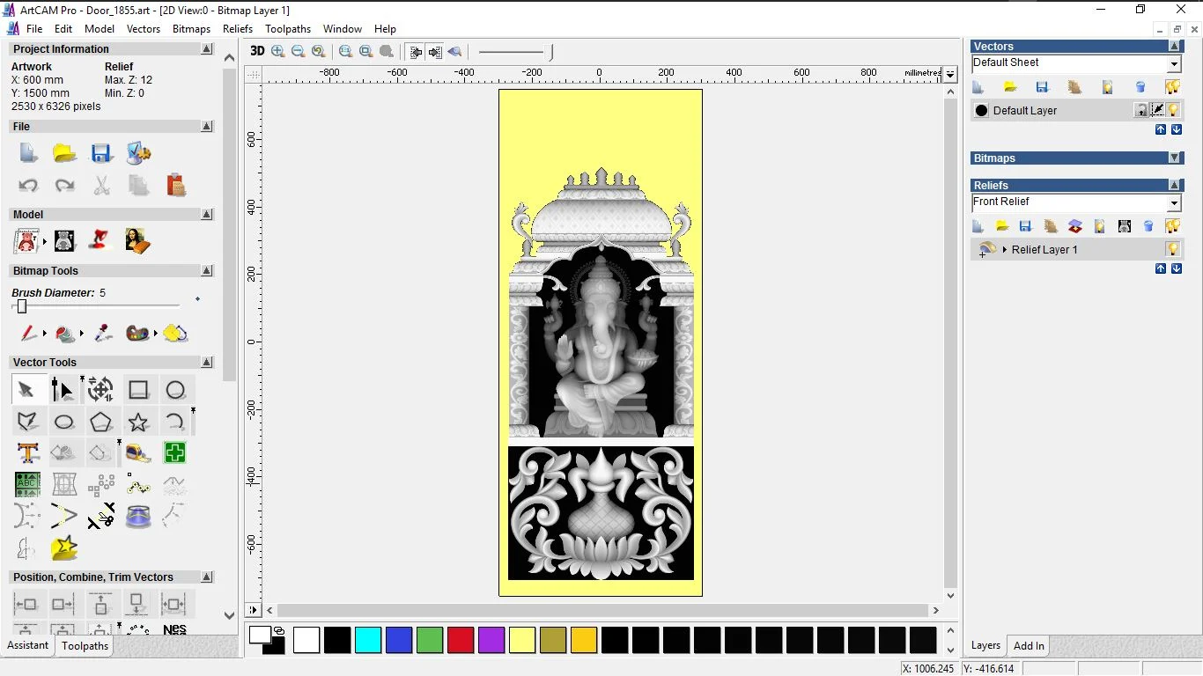Select the Create Rectangle vector tool
The height and width of the screenshot is (676, 1203).
pyautogui.click(x=138, y=390)
